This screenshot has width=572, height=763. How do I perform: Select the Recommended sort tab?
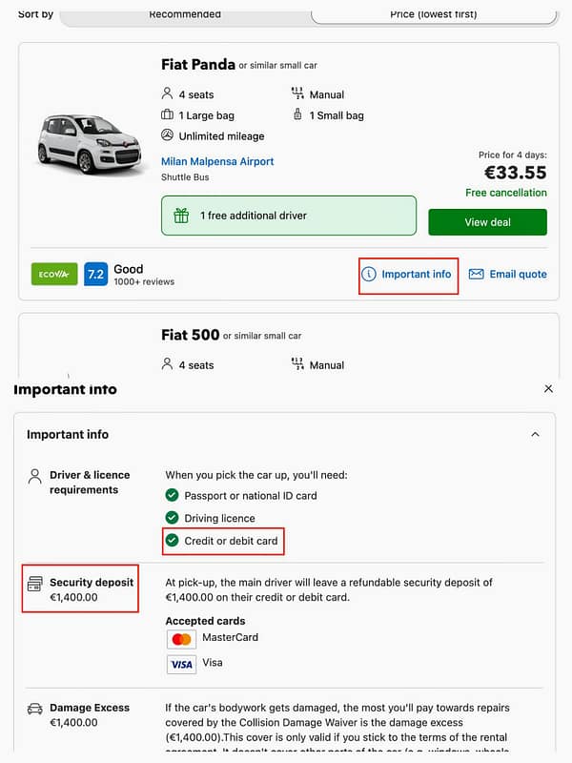(x=185, y=14)
